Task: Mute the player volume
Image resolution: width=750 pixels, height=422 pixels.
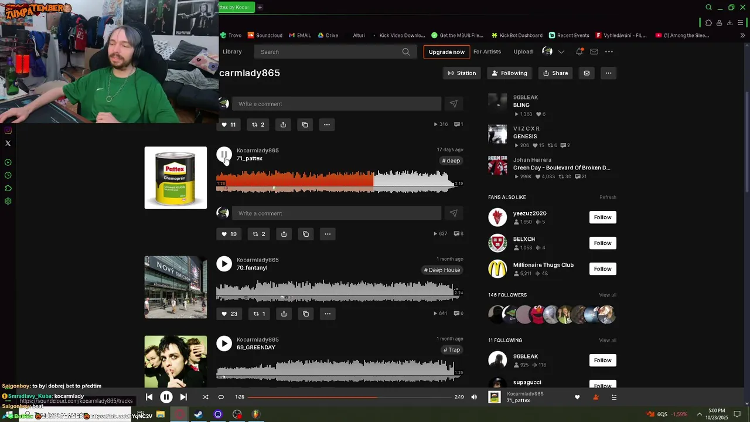Action: 474,397
